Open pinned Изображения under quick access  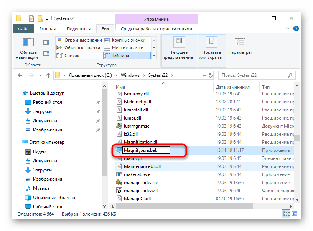click(48, 130)
